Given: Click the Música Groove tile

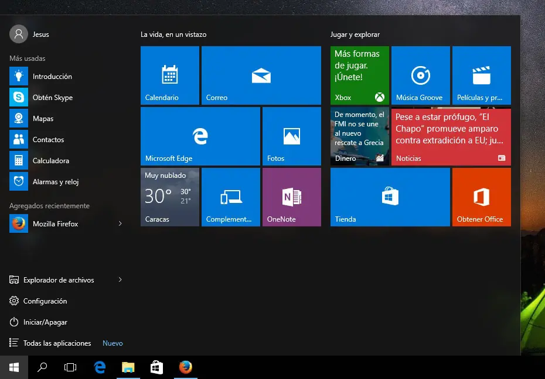Looking at the screenshot, I should tap(420, 75).
